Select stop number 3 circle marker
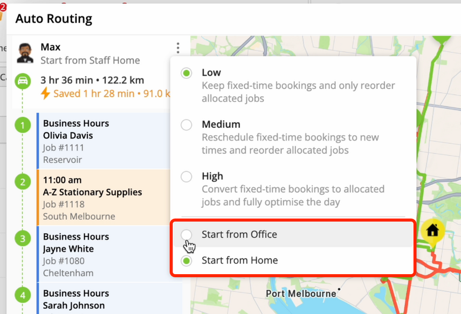The height and width of the screenshot is (314, 461). 23,239
